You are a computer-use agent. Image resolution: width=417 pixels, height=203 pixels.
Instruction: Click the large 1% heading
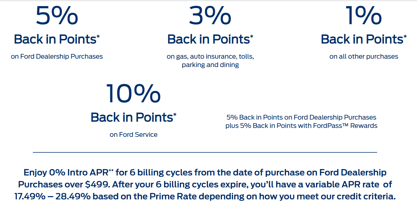pyautogui.click(x=363, y=16)
